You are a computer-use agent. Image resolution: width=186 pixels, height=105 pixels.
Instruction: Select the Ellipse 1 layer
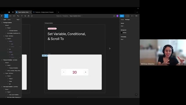(11, 79)
